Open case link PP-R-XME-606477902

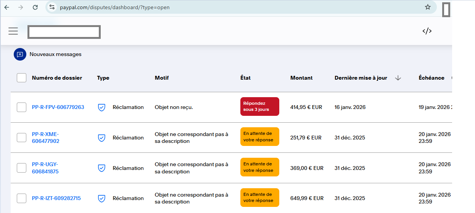[x=45, y=138]
